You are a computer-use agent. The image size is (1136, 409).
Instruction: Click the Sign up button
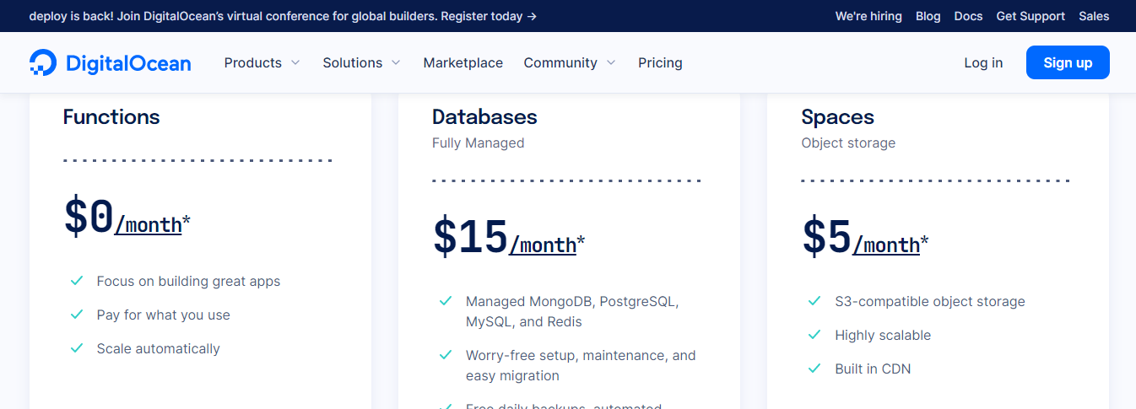click(1068, 62)
